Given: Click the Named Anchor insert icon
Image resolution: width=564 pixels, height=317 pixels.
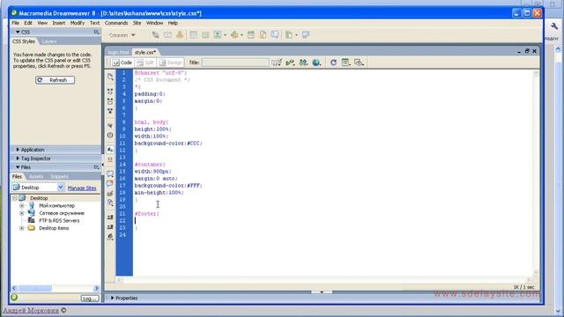Looking at the screenshot, I should tap(180, 35).
